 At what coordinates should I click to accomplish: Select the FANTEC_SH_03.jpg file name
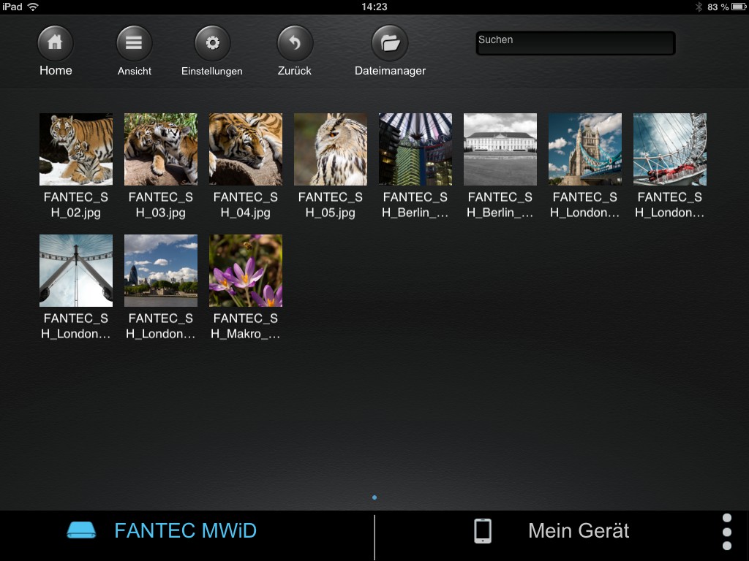pos(161,205)
